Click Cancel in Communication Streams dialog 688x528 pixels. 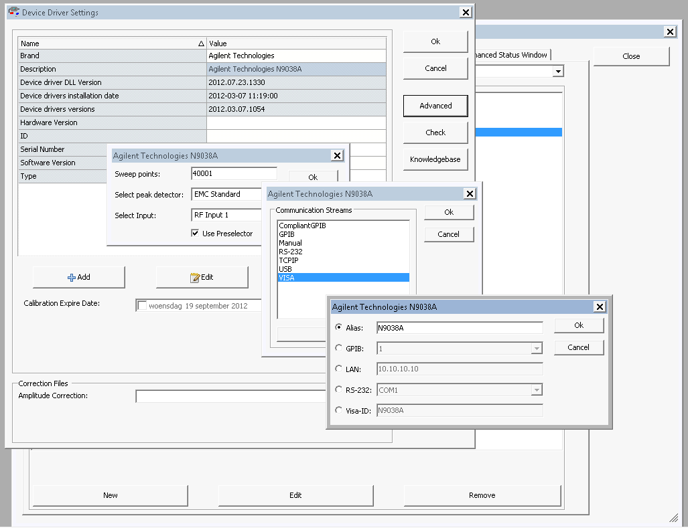(449, 234)
